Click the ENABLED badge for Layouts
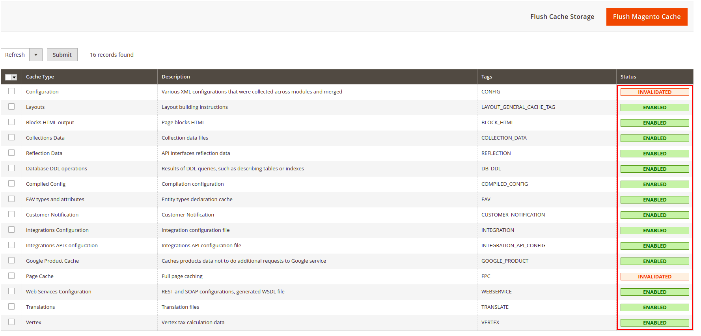This screenshot has width=701, height=336. click(x=654, y=107)
